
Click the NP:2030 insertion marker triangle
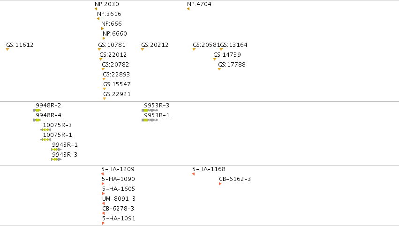coord(96,9)
